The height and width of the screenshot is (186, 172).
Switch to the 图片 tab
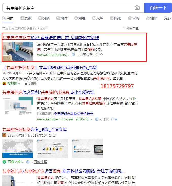click(x=62, y=18)
